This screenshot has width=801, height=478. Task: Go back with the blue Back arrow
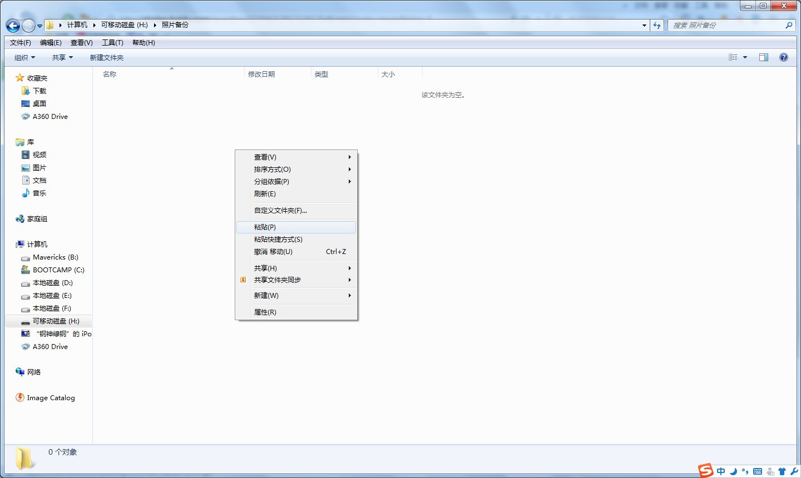pyautogui.click(x=13, y=26)
